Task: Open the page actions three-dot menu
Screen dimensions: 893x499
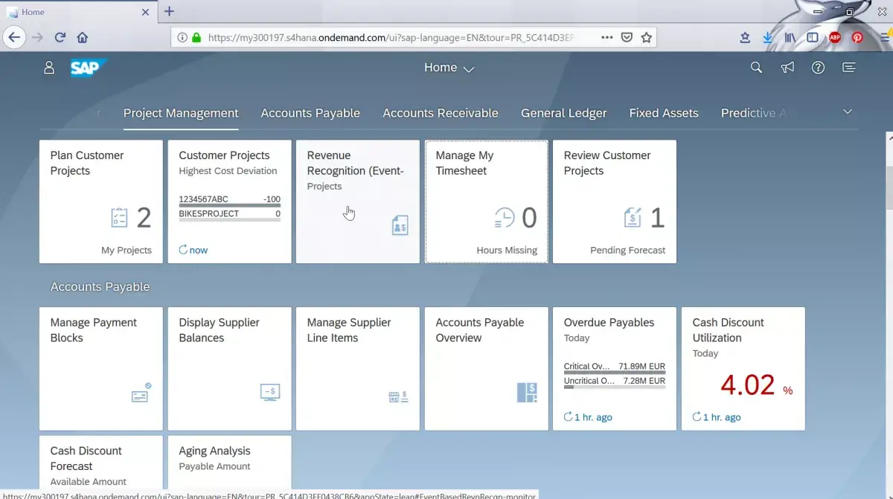Action: click(606, 37)
